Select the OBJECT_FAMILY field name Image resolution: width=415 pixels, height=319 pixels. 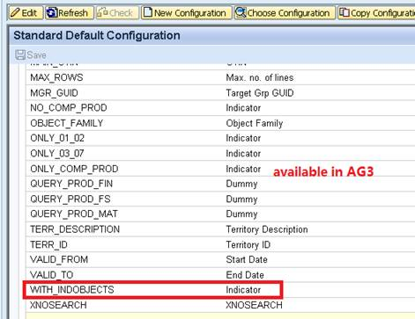(x=67, y=123)
